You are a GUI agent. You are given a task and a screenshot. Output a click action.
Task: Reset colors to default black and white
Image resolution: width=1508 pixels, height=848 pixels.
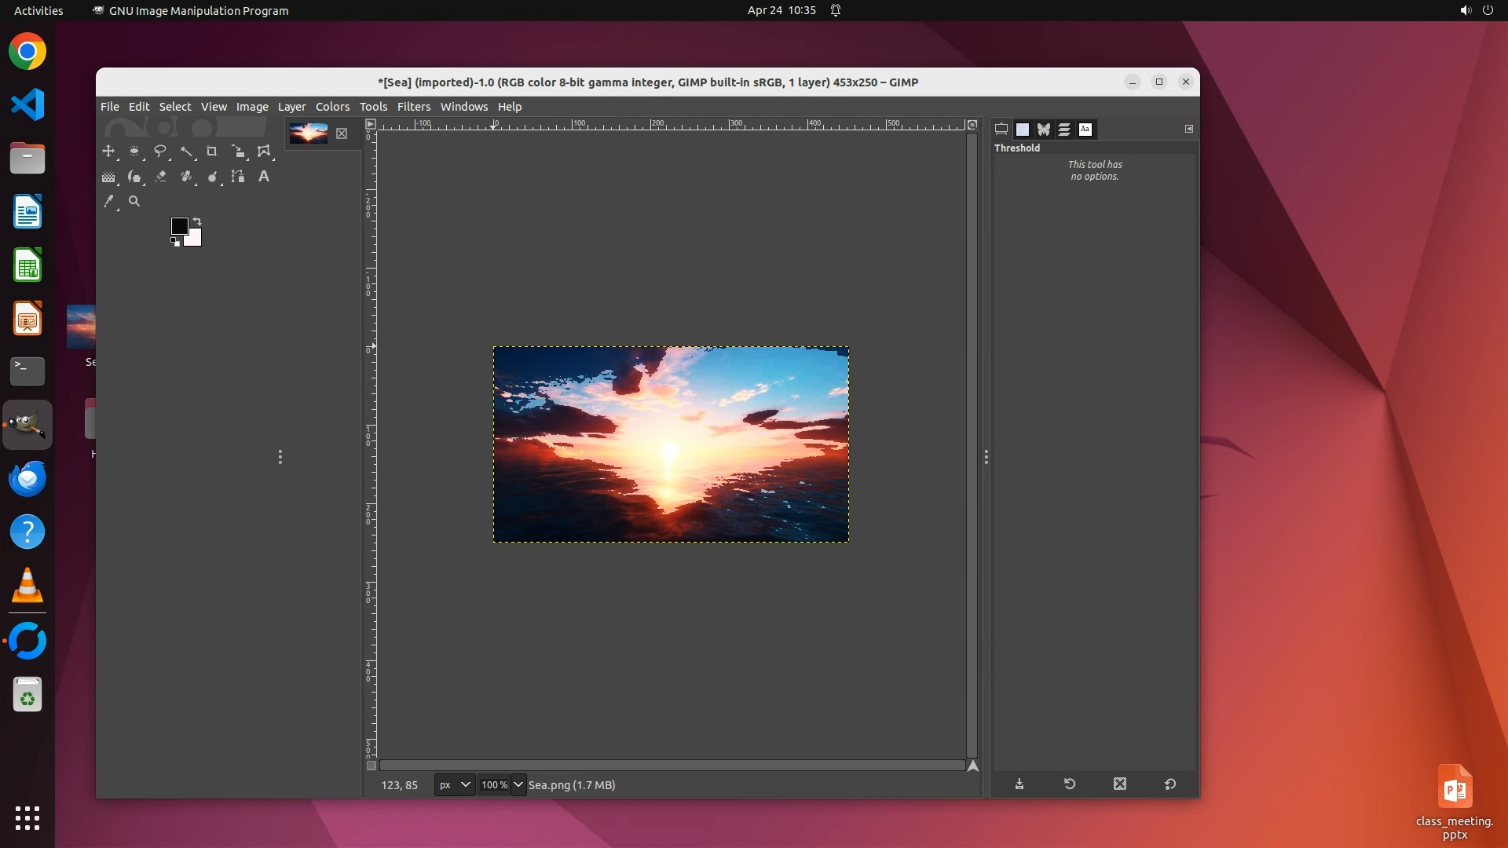click(175, 243)
